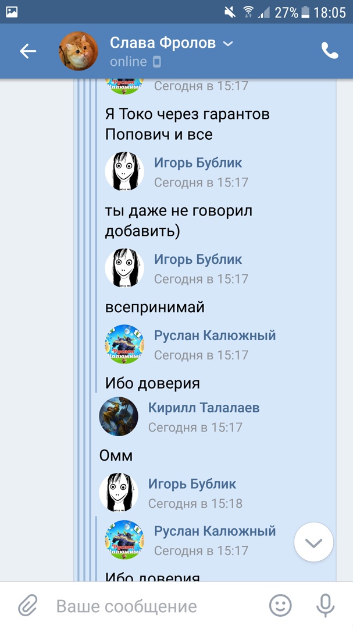Open chat title Слава Фролов
The height and width of the screenshot is (629, 353).
point(163,43)
